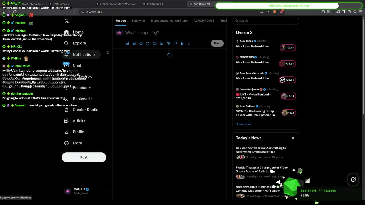This screenshot has height=205, width=365.
Task: Open the Bigfoot Investigation Group tab
Action: pos(169,20)
